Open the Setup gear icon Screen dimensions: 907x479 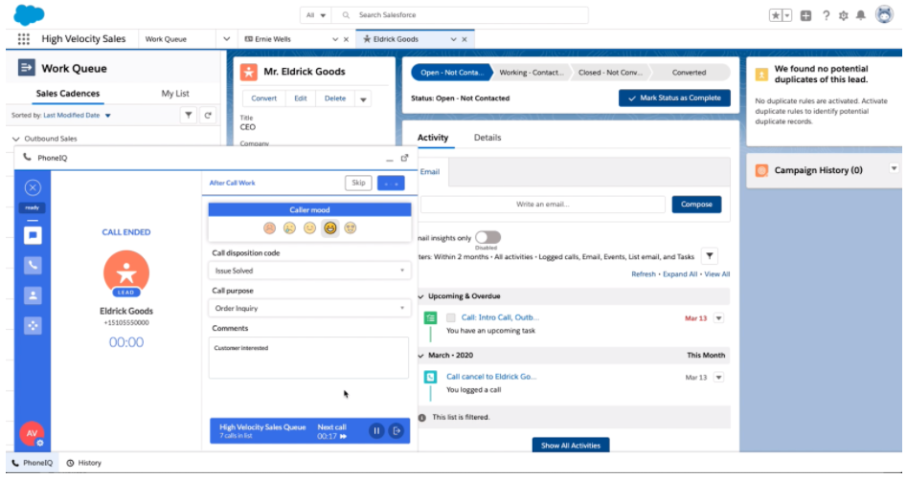pos(844,15)
